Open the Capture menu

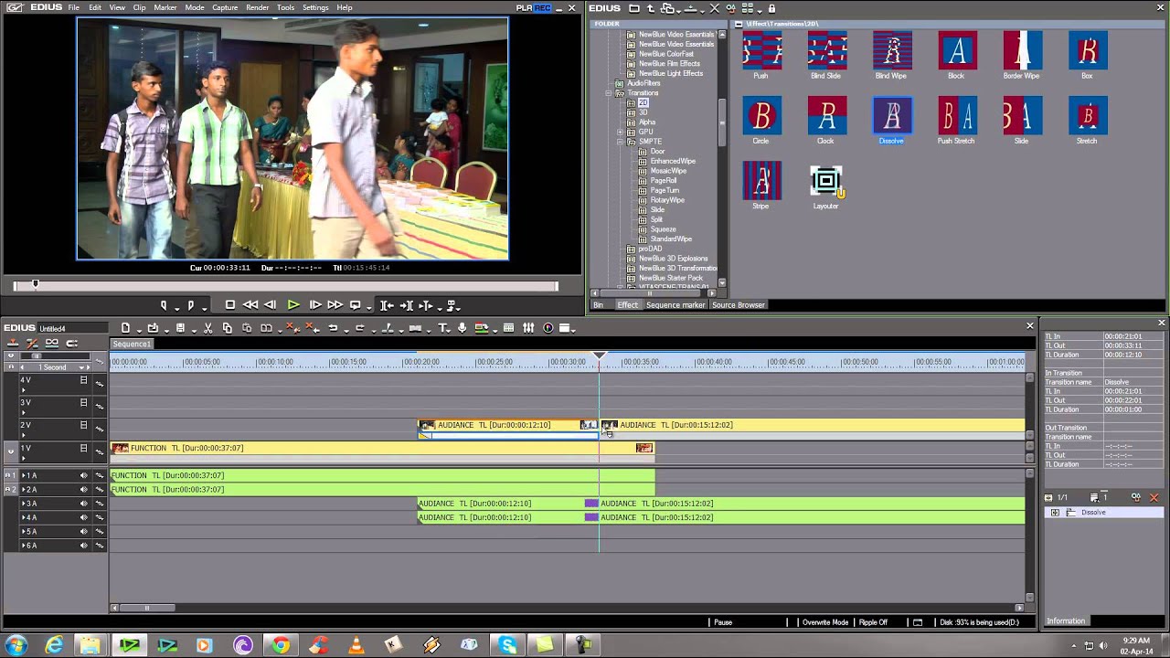225,7
